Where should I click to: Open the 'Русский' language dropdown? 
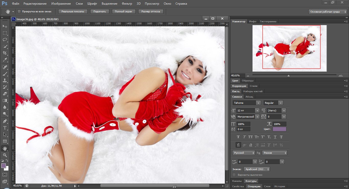click(x=243, y=153)
